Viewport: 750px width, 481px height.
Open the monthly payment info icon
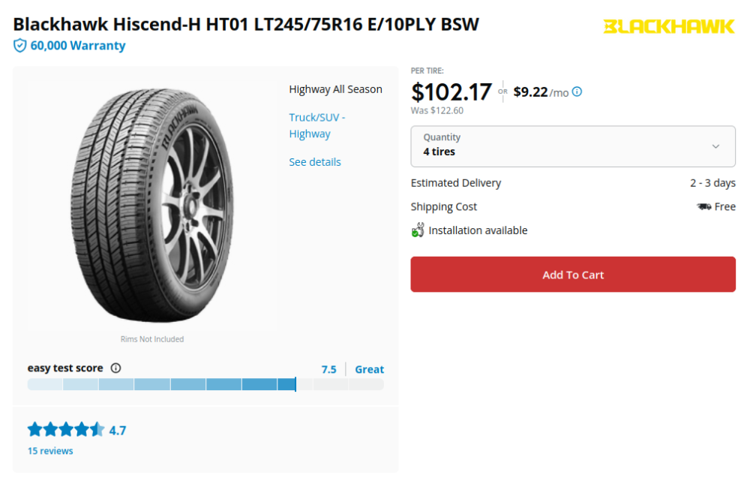point(577,92)
